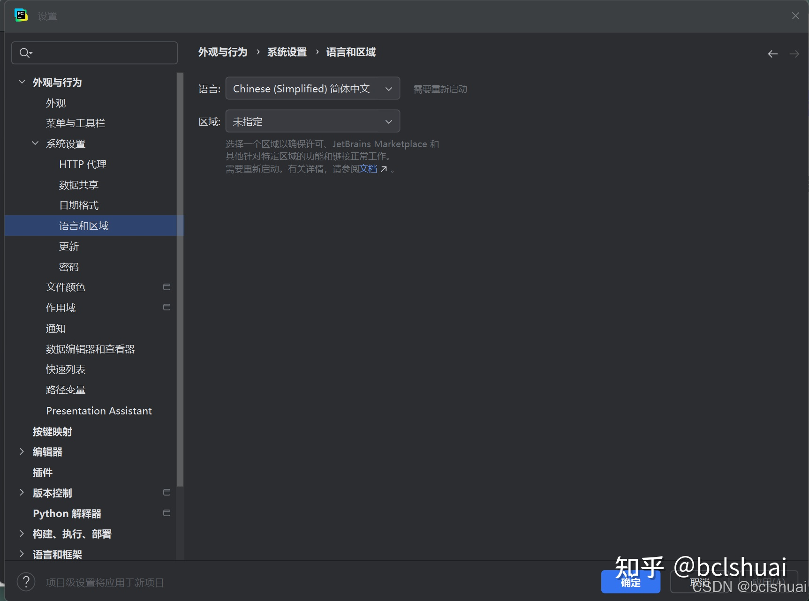
Task: Expand the 编辑器 section chevron
Action: click(x=22, y=452)
